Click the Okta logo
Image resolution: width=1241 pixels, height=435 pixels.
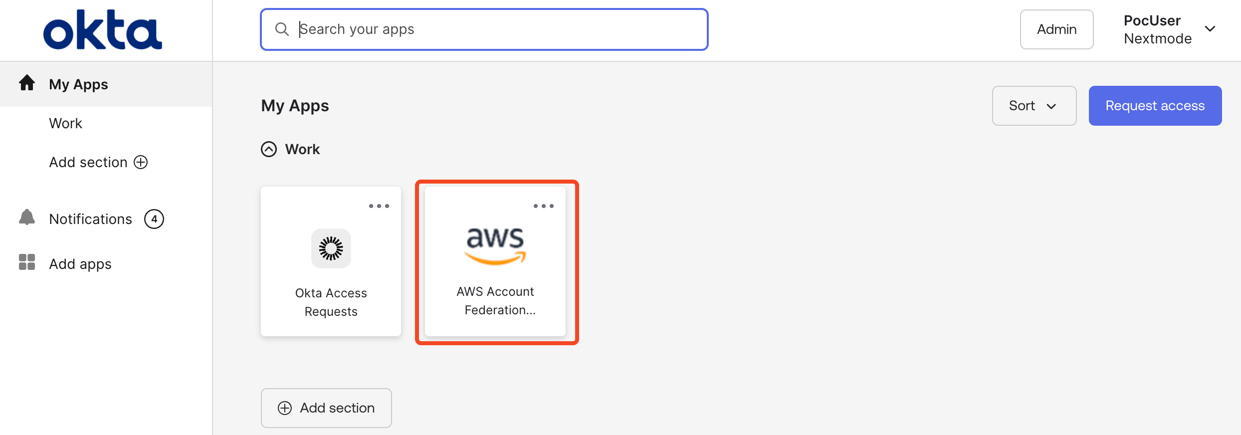pos(102,29)
